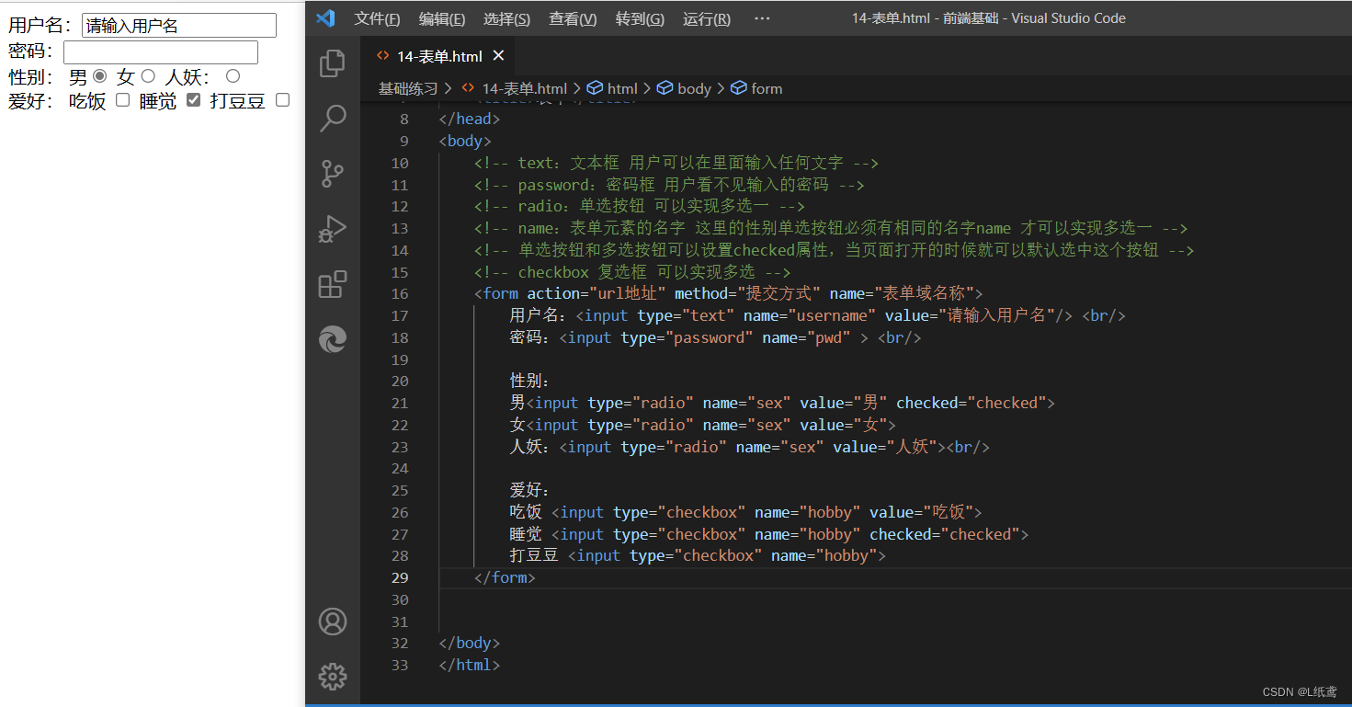Select the 男 radio button
Screen dimensions: 1352x707
pyautogui.click(x=100, y=76)
